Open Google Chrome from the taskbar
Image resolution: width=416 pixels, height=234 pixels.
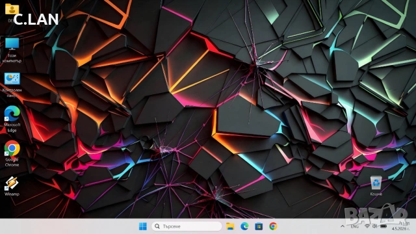273,226
